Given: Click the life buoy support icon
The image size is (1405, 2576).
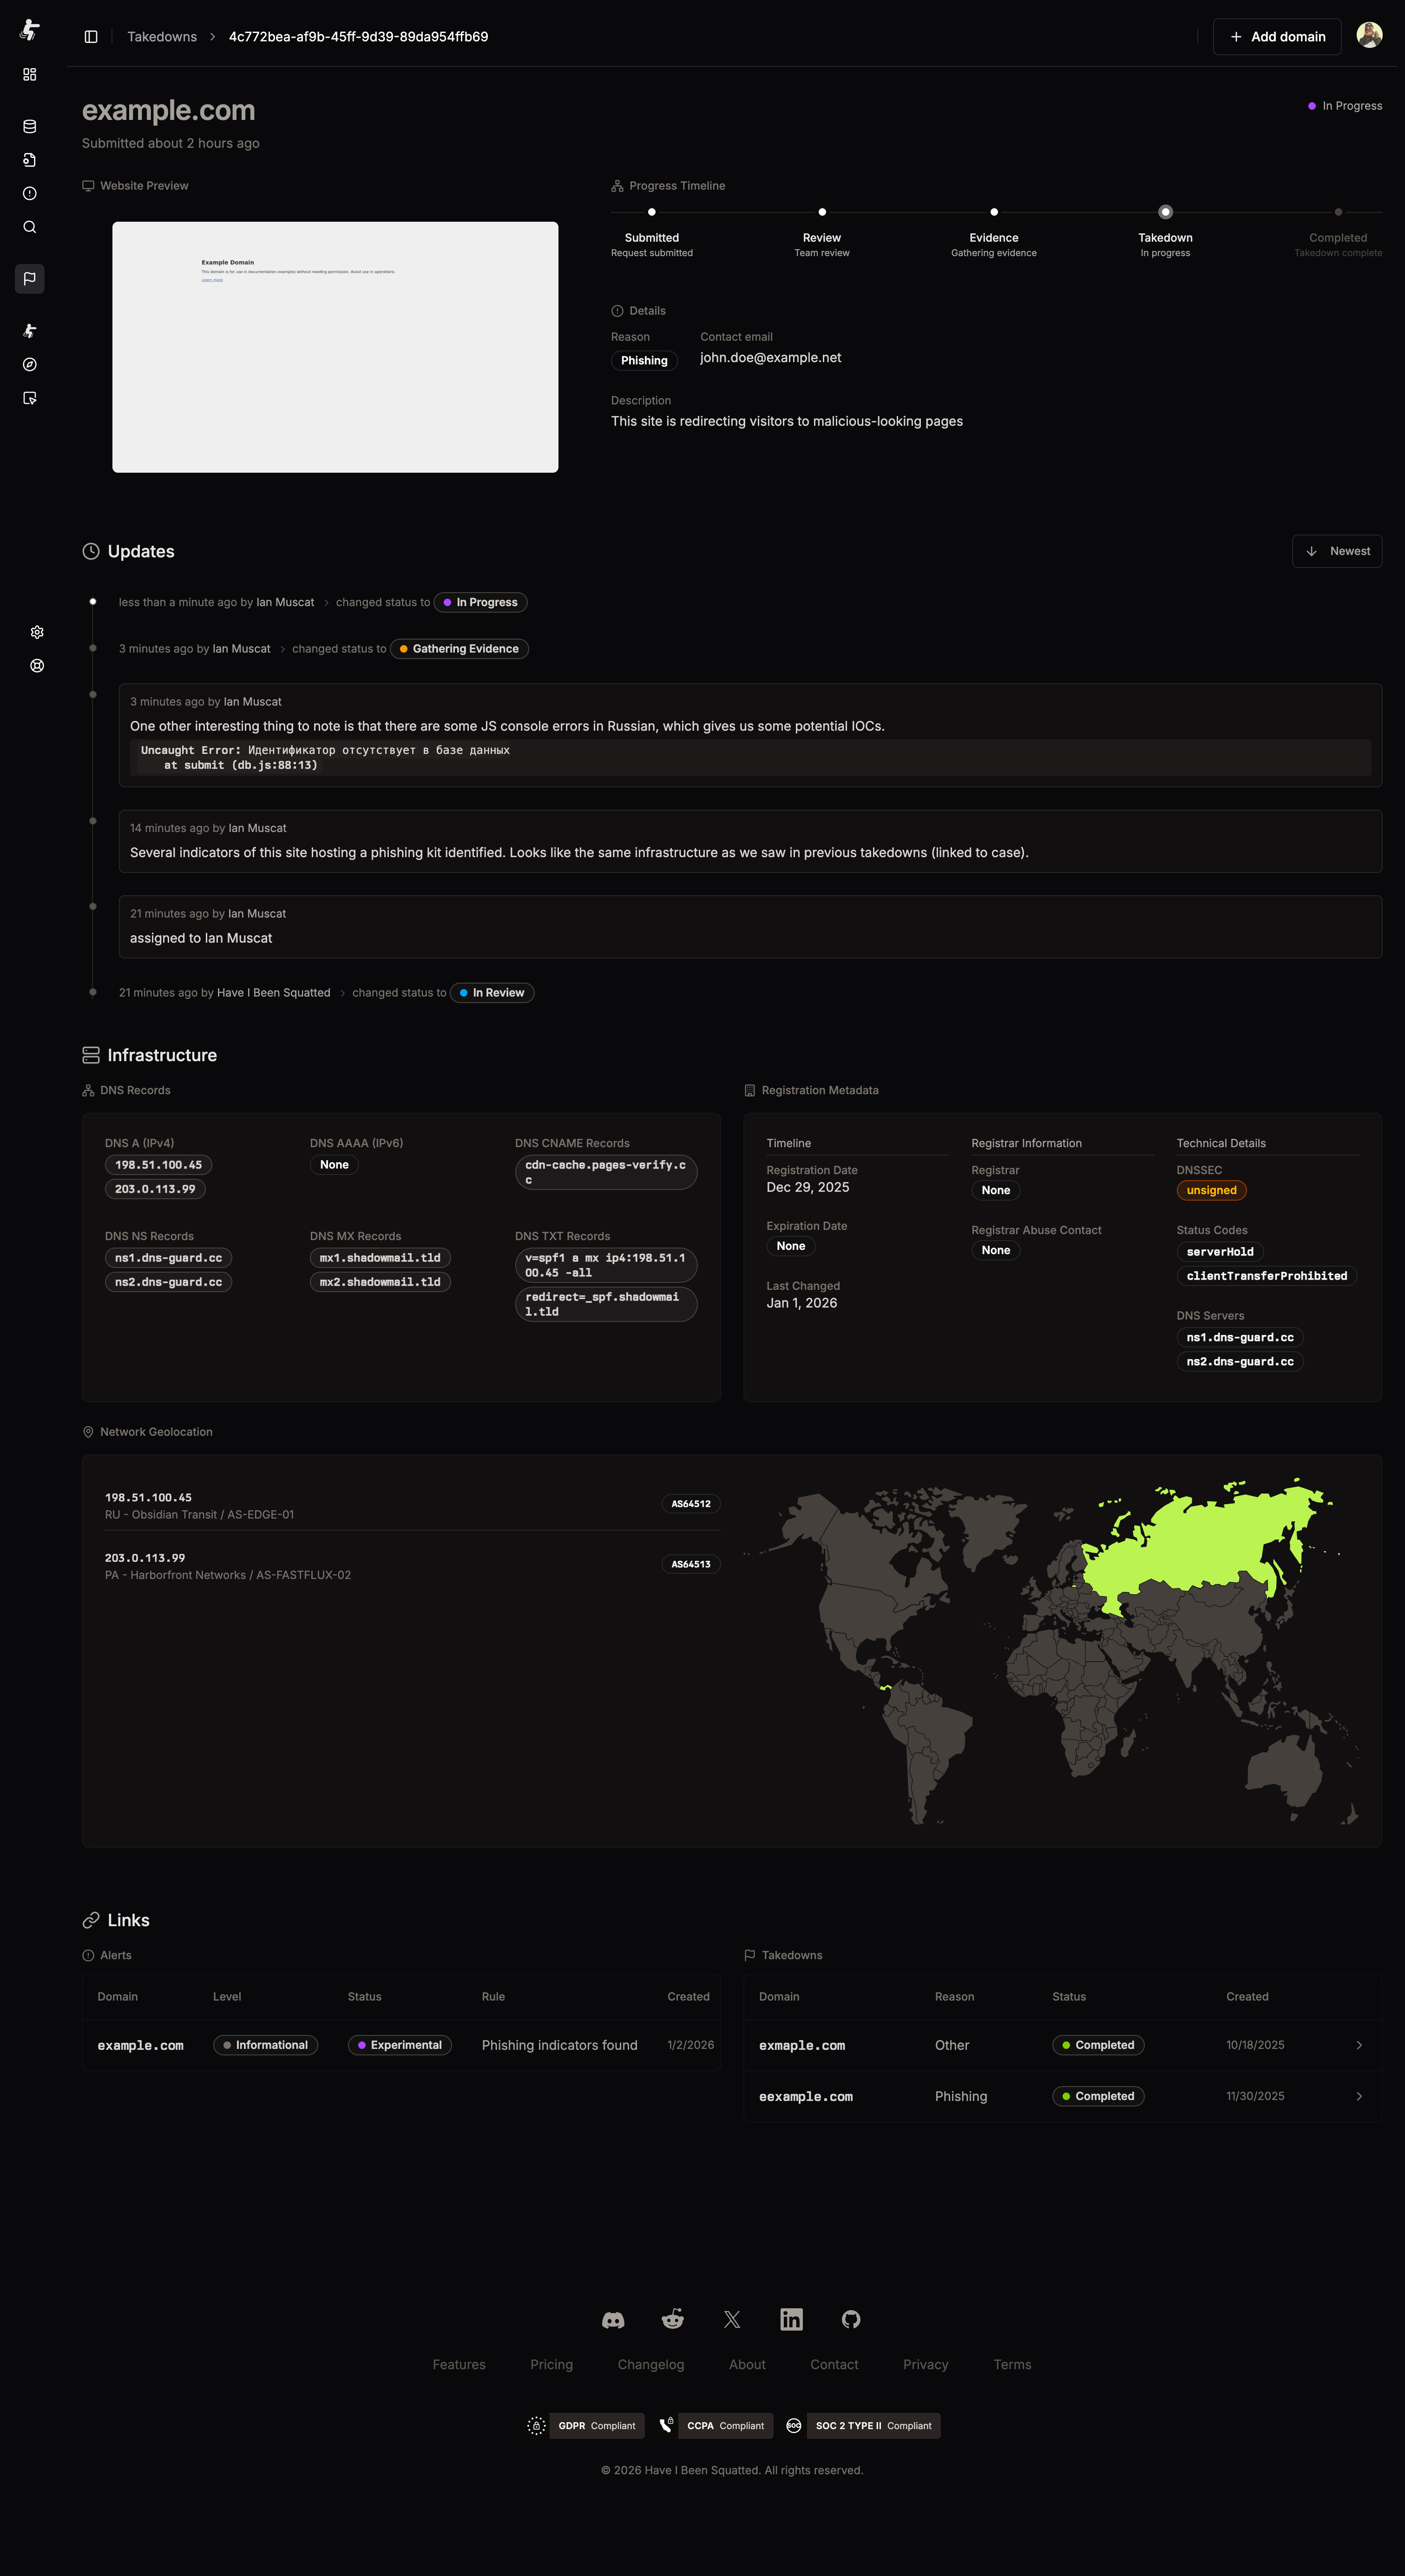Looking at the screenshot, I should coord(37,666).
